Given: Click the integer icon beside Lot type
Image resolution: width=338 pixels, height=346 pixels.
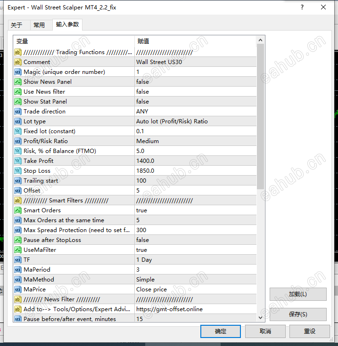Looking at the screenshot, I should point(18,121).
